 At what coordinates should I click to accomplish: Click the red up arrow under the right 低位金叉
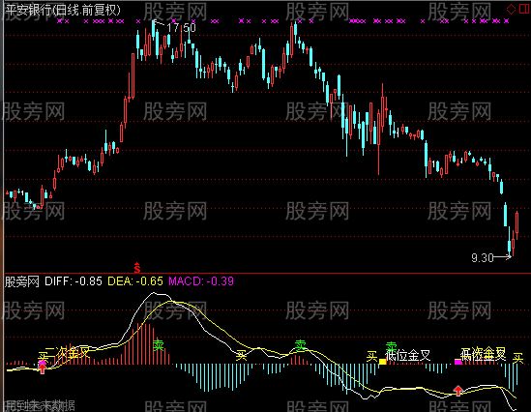coord(458,391)
